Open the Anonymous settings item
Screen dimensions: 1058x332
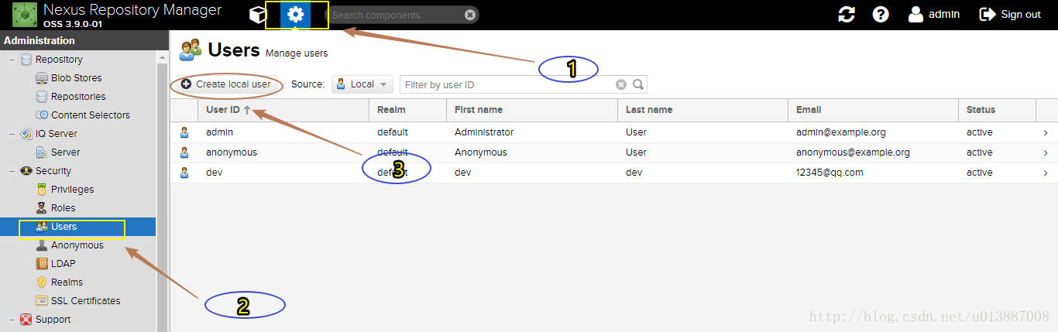click(x=77, y=245)
